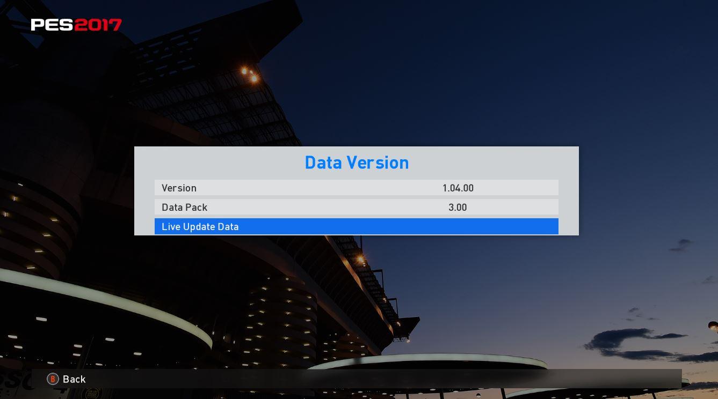
Task: Click the B button Back icon
Action: (x=53, y=379)
